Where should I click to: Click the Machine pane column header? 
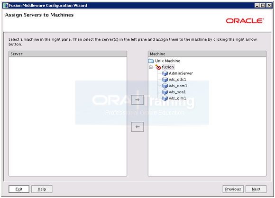(x=207, y=54)
